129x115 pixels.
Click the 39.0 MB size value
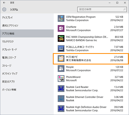118,107
